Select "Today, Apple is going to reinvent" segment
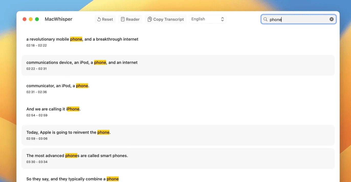The width and height of the screenshot is (351, 182). (x=178, y=135)
